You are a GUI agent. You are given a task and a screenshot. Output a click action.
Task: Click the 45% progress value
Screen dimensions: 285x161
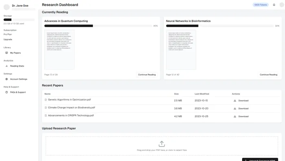156,26
